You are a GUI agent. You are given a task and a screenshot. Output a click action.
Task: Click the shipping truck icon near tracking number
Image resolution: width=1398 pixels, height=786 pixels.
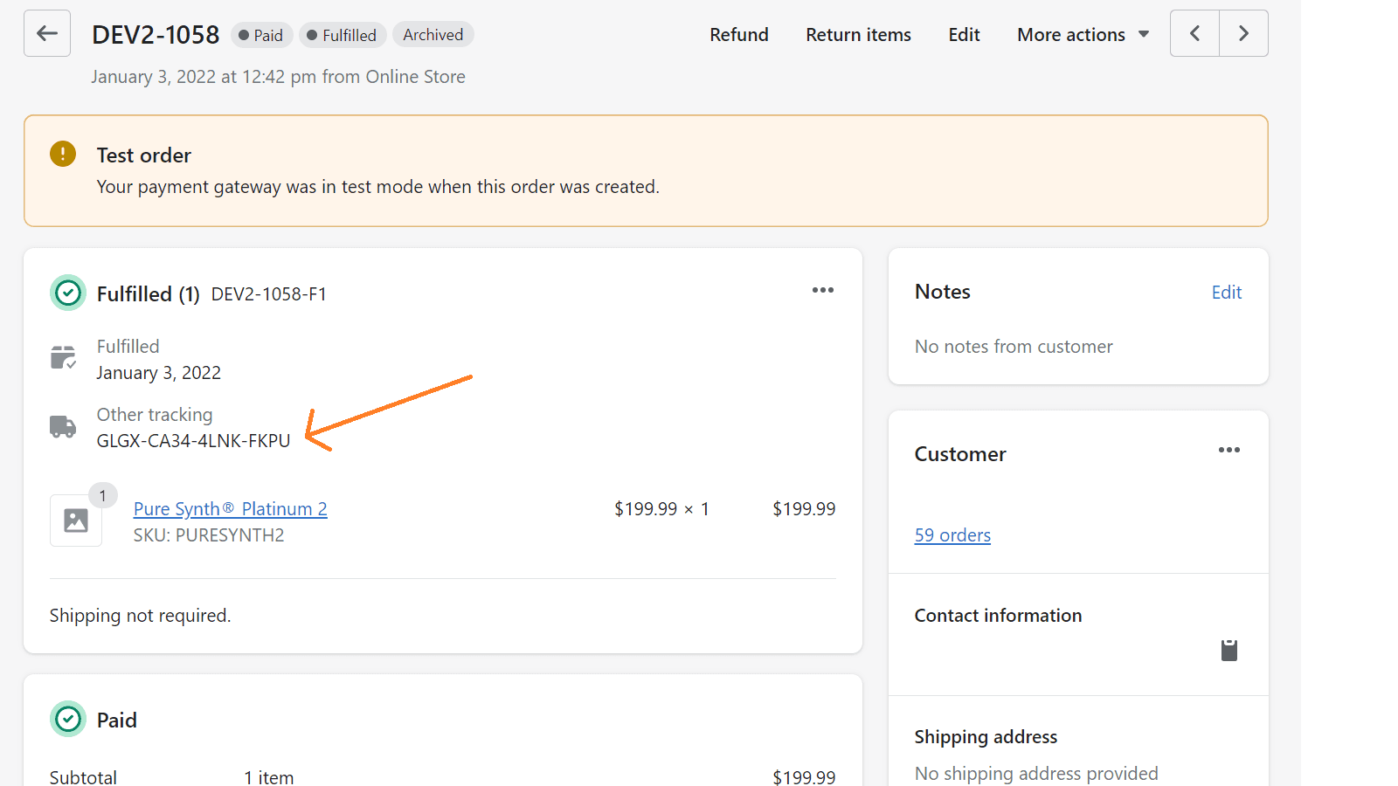[x=62, y=426]
